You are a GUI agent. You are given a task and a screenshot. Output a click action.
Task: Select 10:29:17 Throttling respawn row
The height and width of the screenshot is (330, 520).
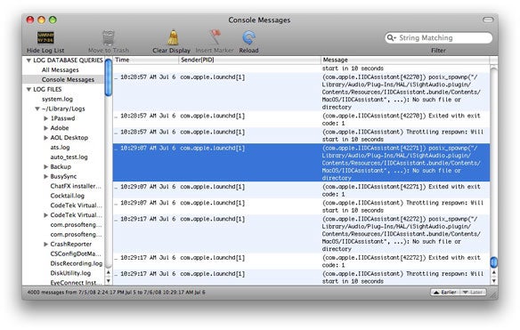[301, 278]
